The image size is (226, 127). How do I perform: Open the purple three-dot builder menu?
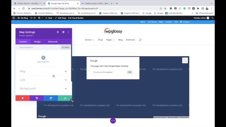click(113, 121)
